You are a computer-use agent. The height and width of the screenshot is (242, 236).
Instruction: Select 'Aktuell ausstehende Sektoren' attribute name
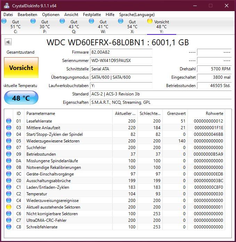(x=53, y=207)
